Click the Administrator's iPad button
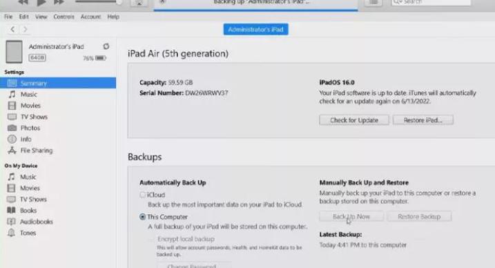 pos(255,30)
